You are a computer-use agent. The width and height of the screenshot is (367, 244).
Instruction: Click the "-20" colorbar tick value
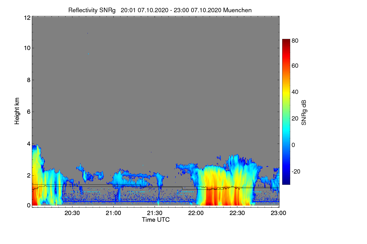tap(296, 171)
